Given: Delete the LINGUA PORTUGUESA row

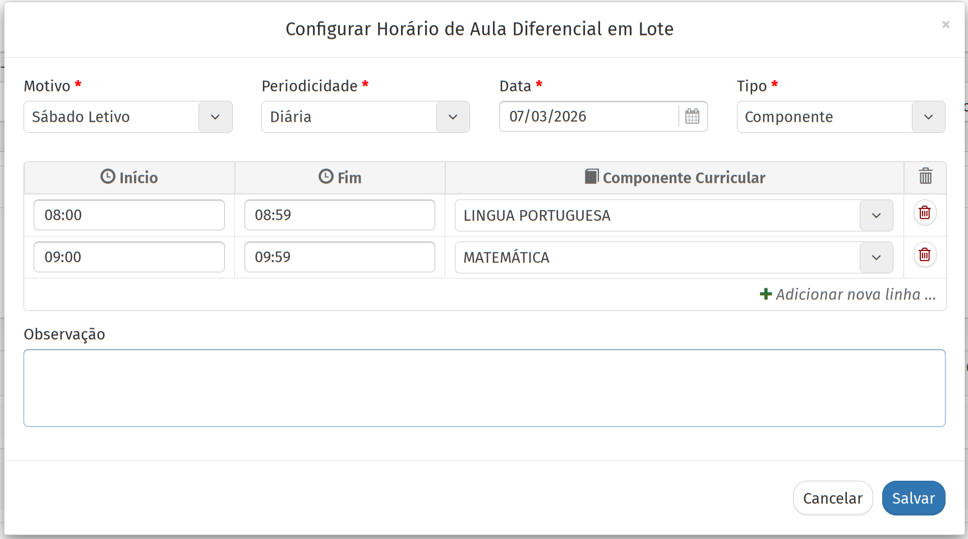Looking at the screenshot, I should pos(925,213).
